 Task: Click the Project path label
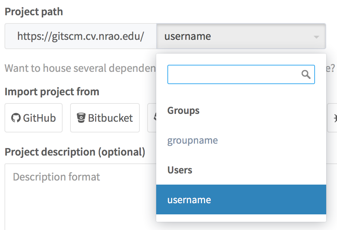[x=34, y=12]
